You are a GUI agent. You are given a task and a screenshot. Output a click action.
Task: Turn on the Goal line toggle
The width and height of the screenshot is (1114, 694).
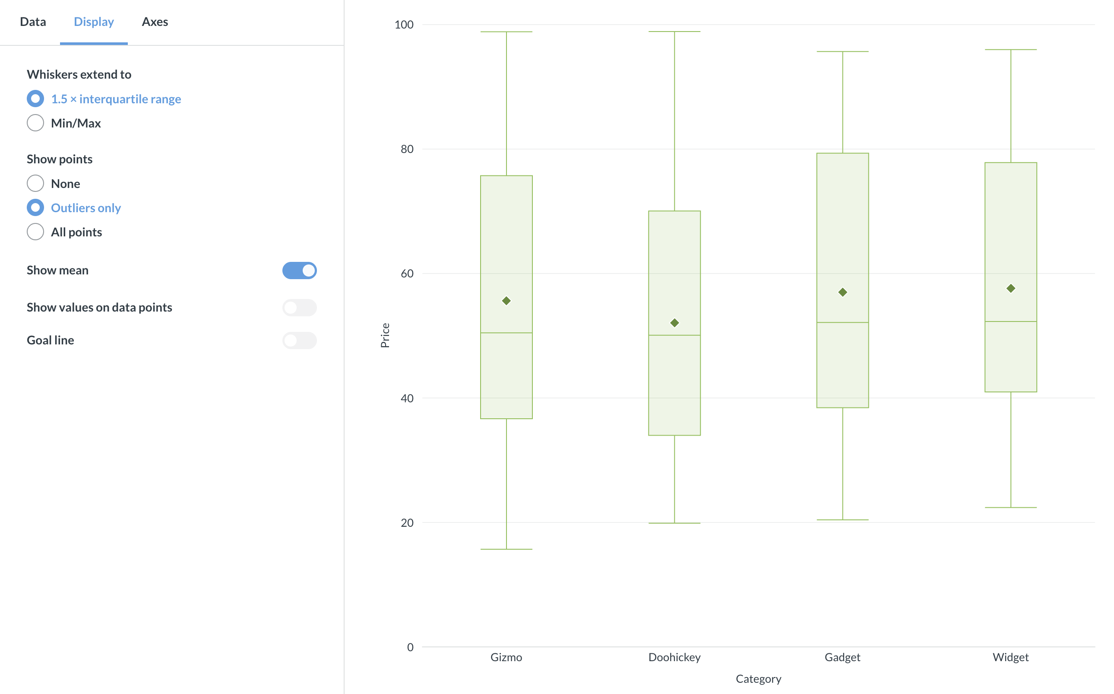300,341
